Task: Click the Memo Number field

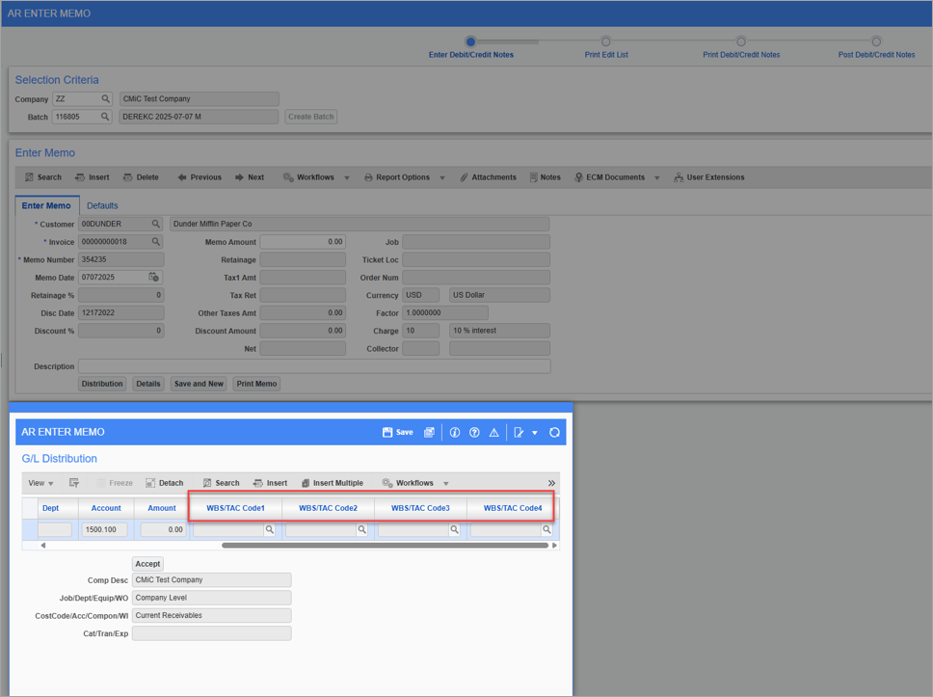Action: pyautogui.click(x=120, y=259)
